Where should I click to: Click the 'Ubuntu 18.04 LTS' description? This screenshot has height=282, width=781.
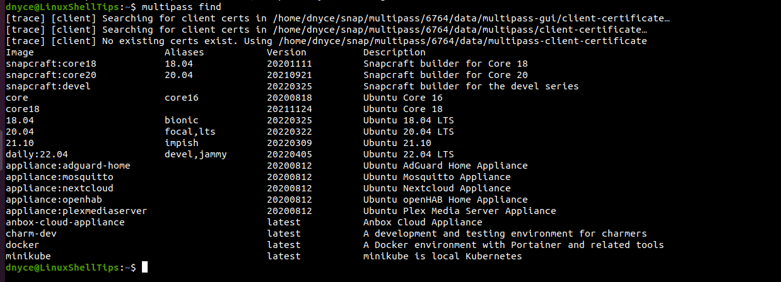408,120
